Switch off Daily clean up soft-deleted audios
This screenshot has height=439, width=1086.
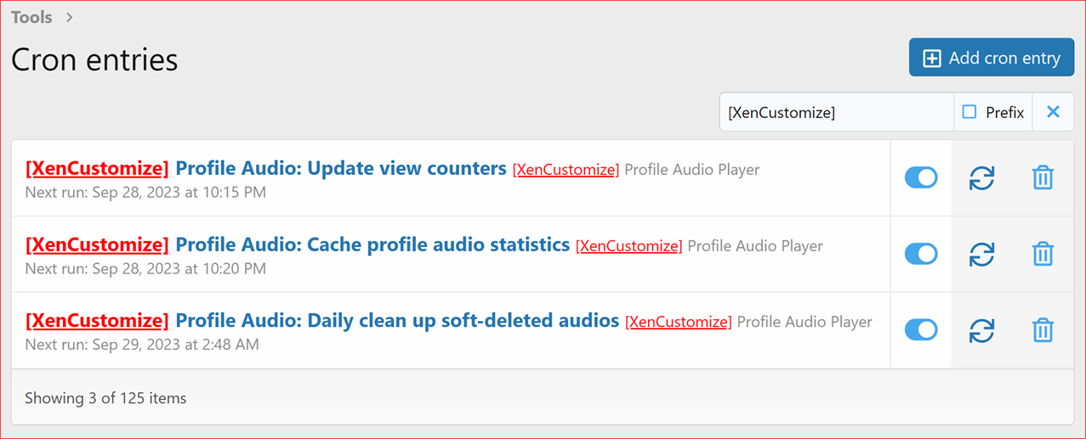(920, 330)
